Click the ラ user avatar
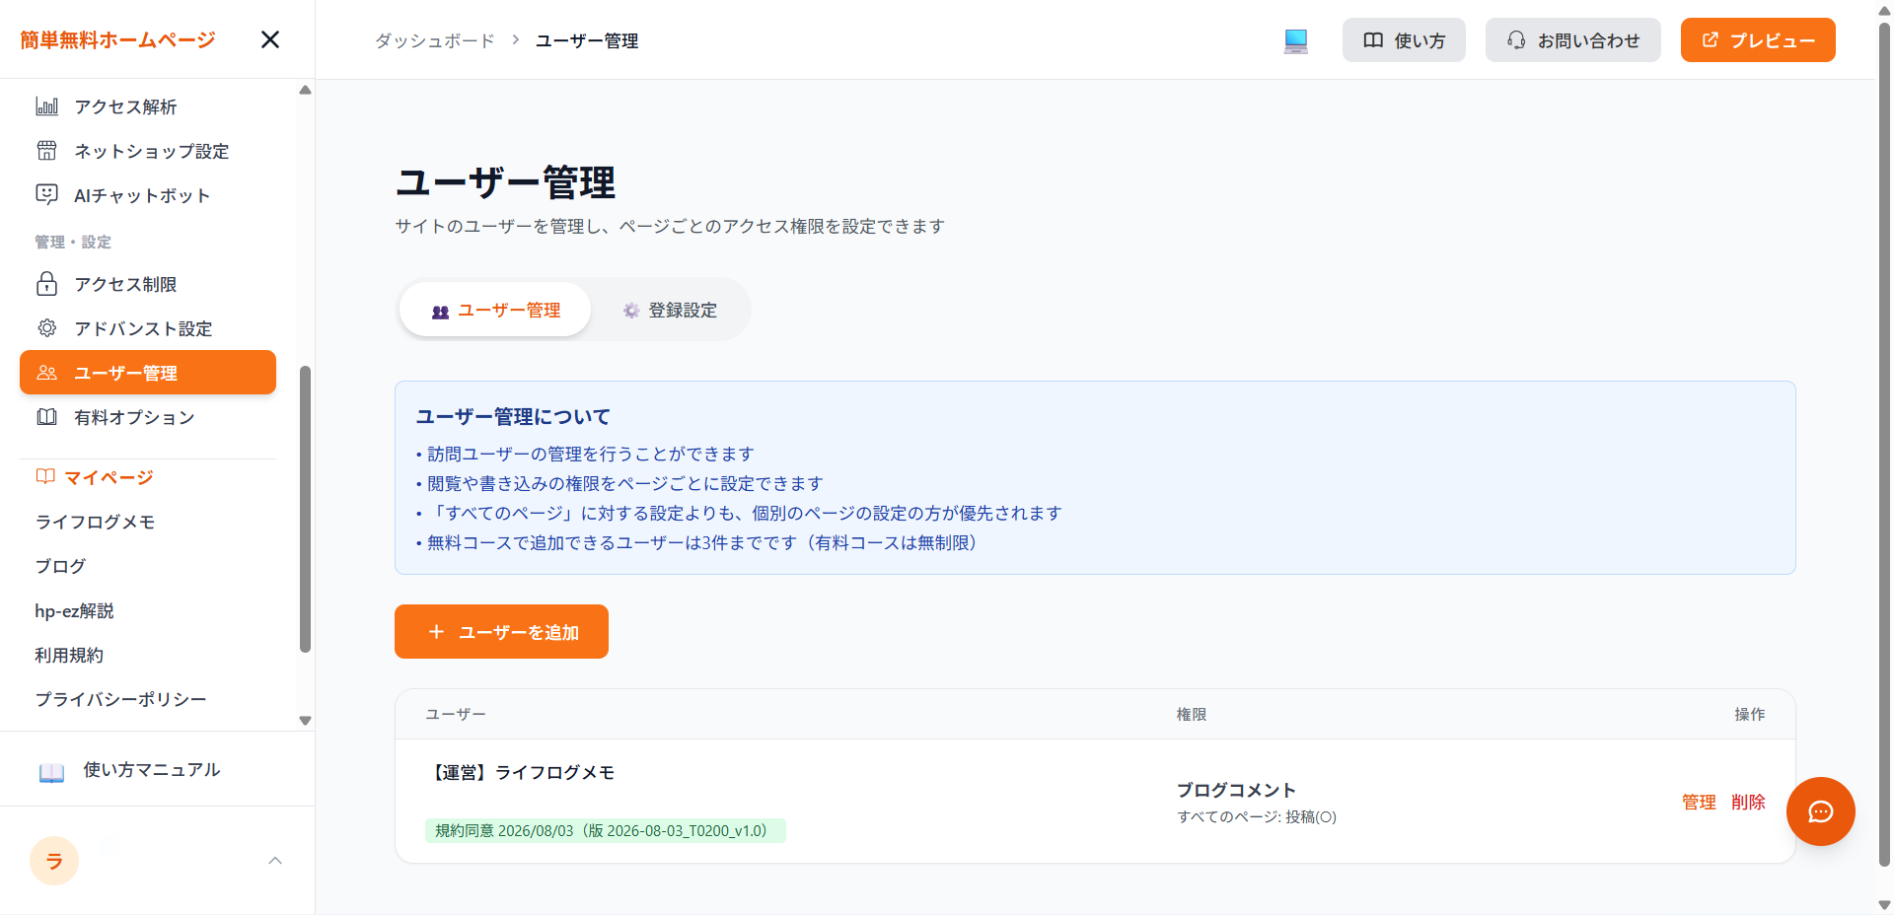The image size is (1894, 915). pos(54,861)
